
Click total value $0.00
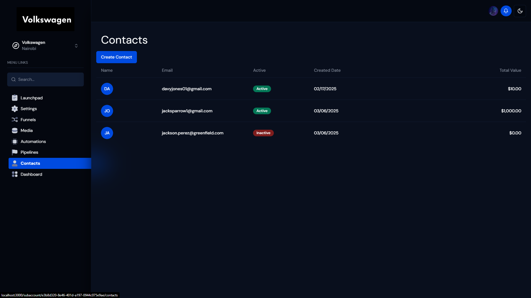click(x=515, y=133)
